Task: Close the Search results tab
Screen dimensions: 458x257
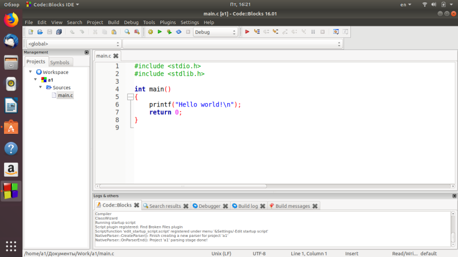Action: click(x=185, y=206)
